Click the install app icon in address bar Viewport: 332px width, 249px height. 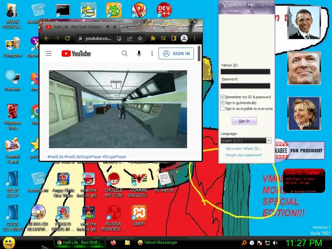point(119,38)
